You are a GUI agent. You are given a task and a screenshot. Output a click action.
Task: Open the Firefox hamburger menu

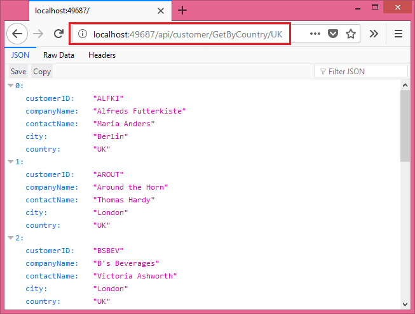[398, 34]
